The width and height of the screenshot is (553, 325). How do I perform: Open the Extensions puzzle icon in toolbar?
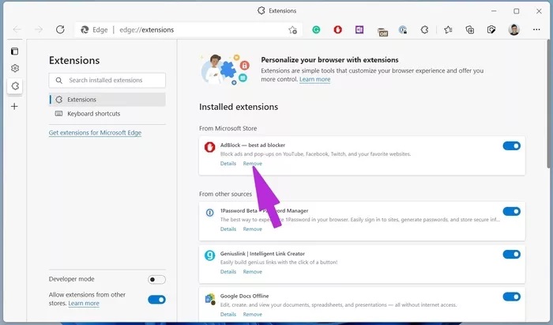(424, 30)
